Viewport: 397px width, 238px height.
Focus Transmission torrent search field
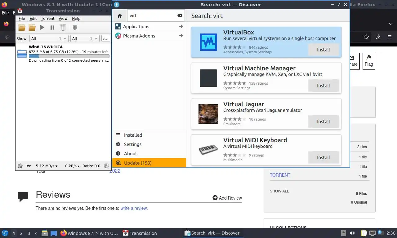105,38
